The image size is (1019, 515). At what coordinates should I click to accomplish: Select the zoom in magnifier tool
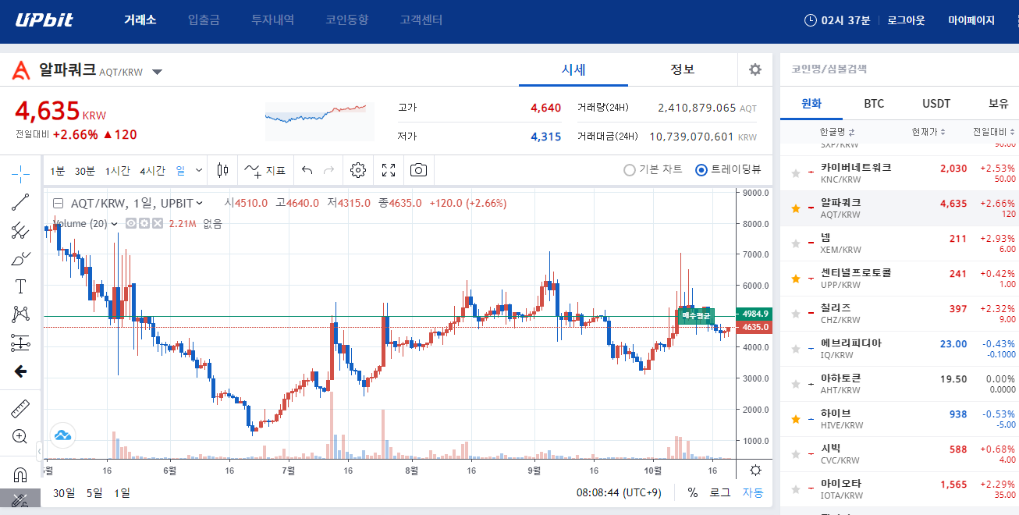[x=21, y=436]
